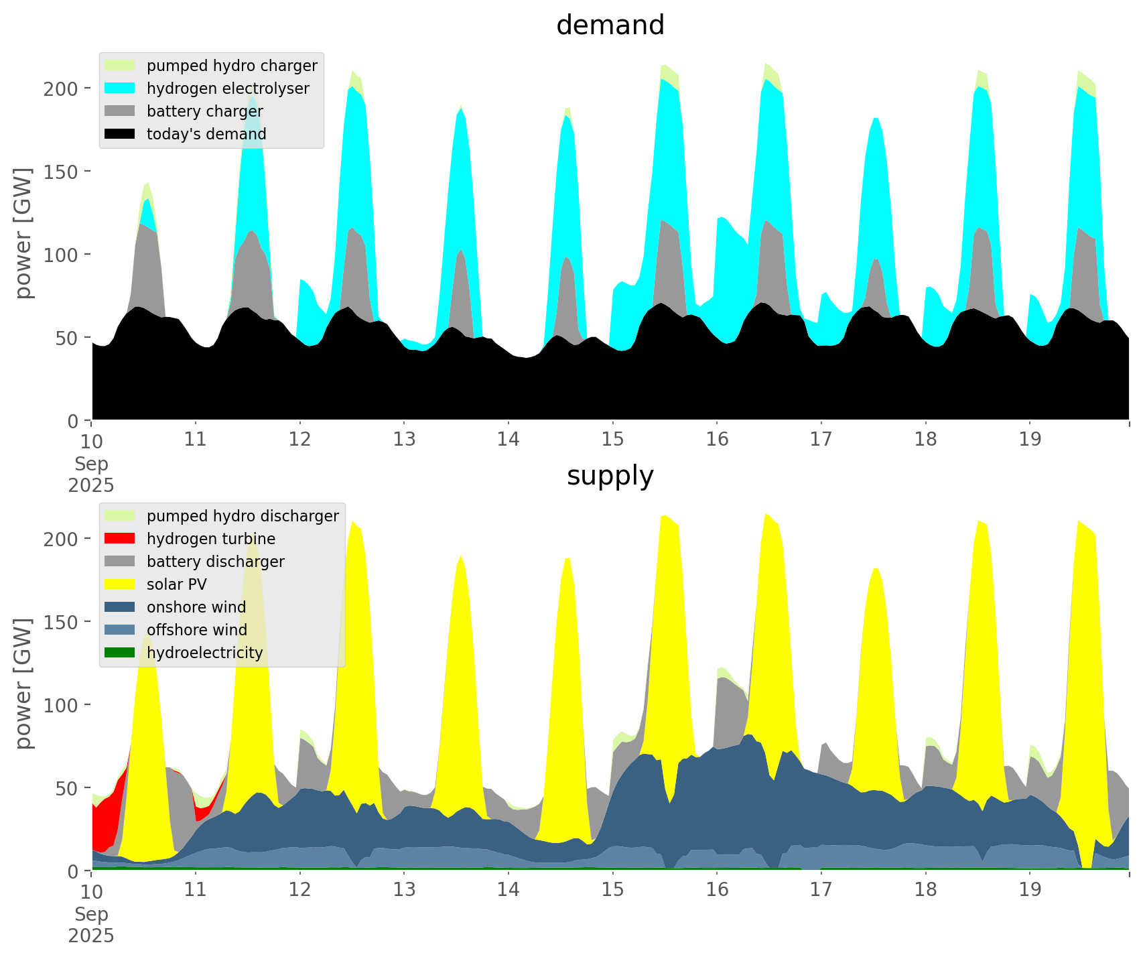Click the offshore wind legend swatch
The height and width of the screenshot is (959, 1143).
120,630
